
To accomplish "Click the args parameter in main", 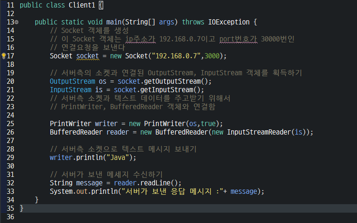I will point(166,22).
